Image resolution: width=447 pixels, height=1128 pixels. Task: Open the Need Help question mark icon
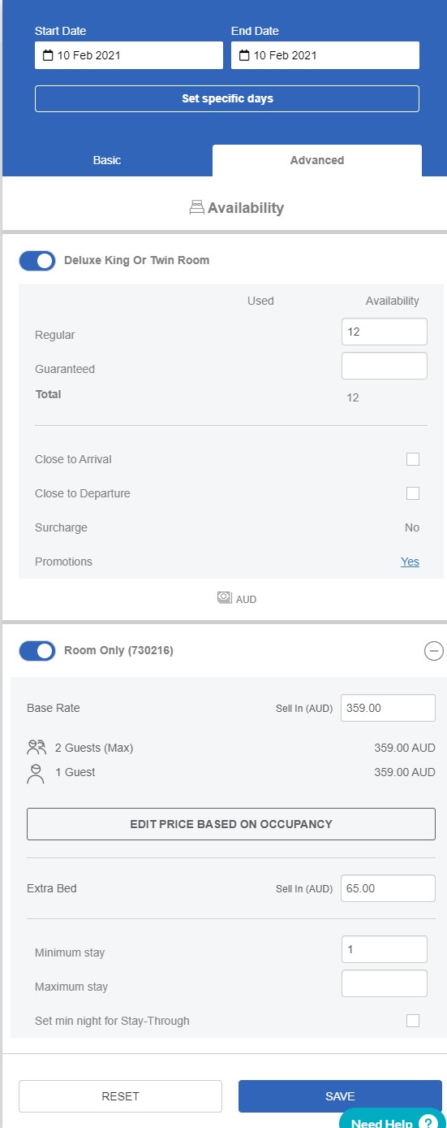click(x=428, y=1121)
